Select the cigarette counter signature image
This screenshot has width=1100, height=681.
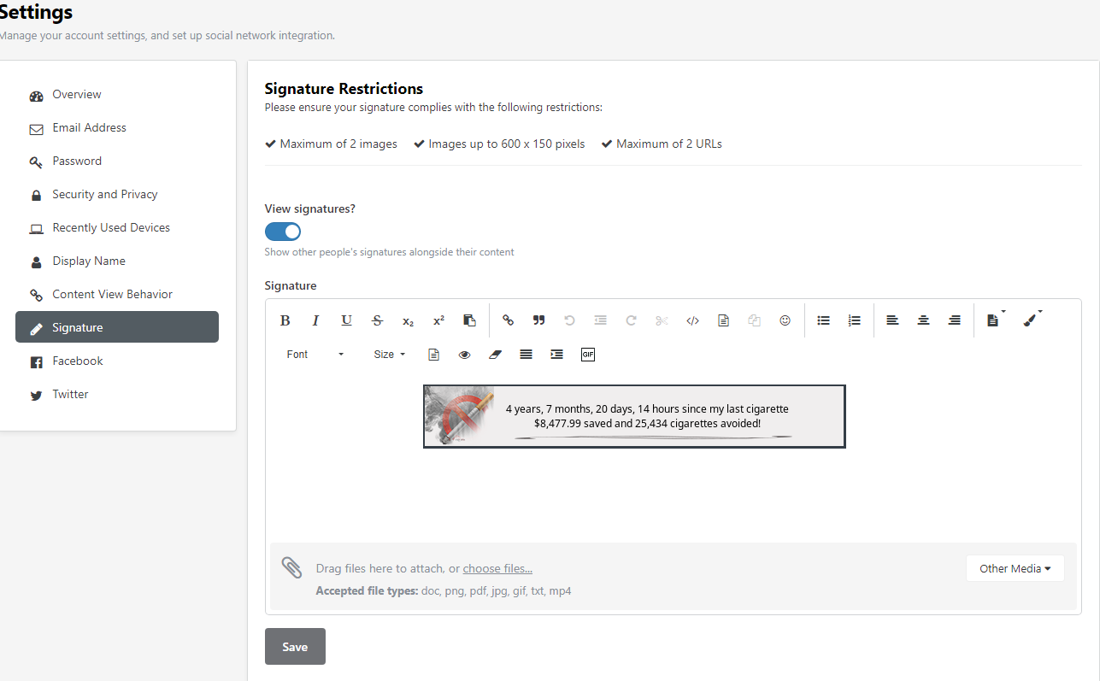click(634, 416)
